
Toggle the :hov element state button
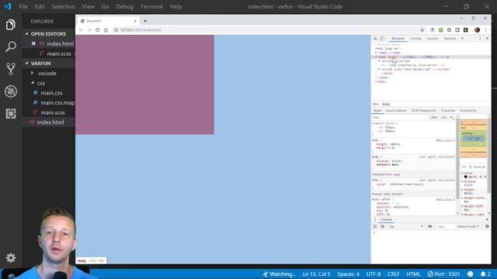point(434,117)
